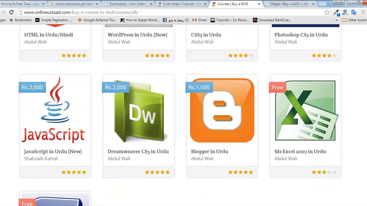This screenshot has width=367, height=206.
Task: Click author Shahzaib Kamal under JavaScript course
Action: point(41,159)
